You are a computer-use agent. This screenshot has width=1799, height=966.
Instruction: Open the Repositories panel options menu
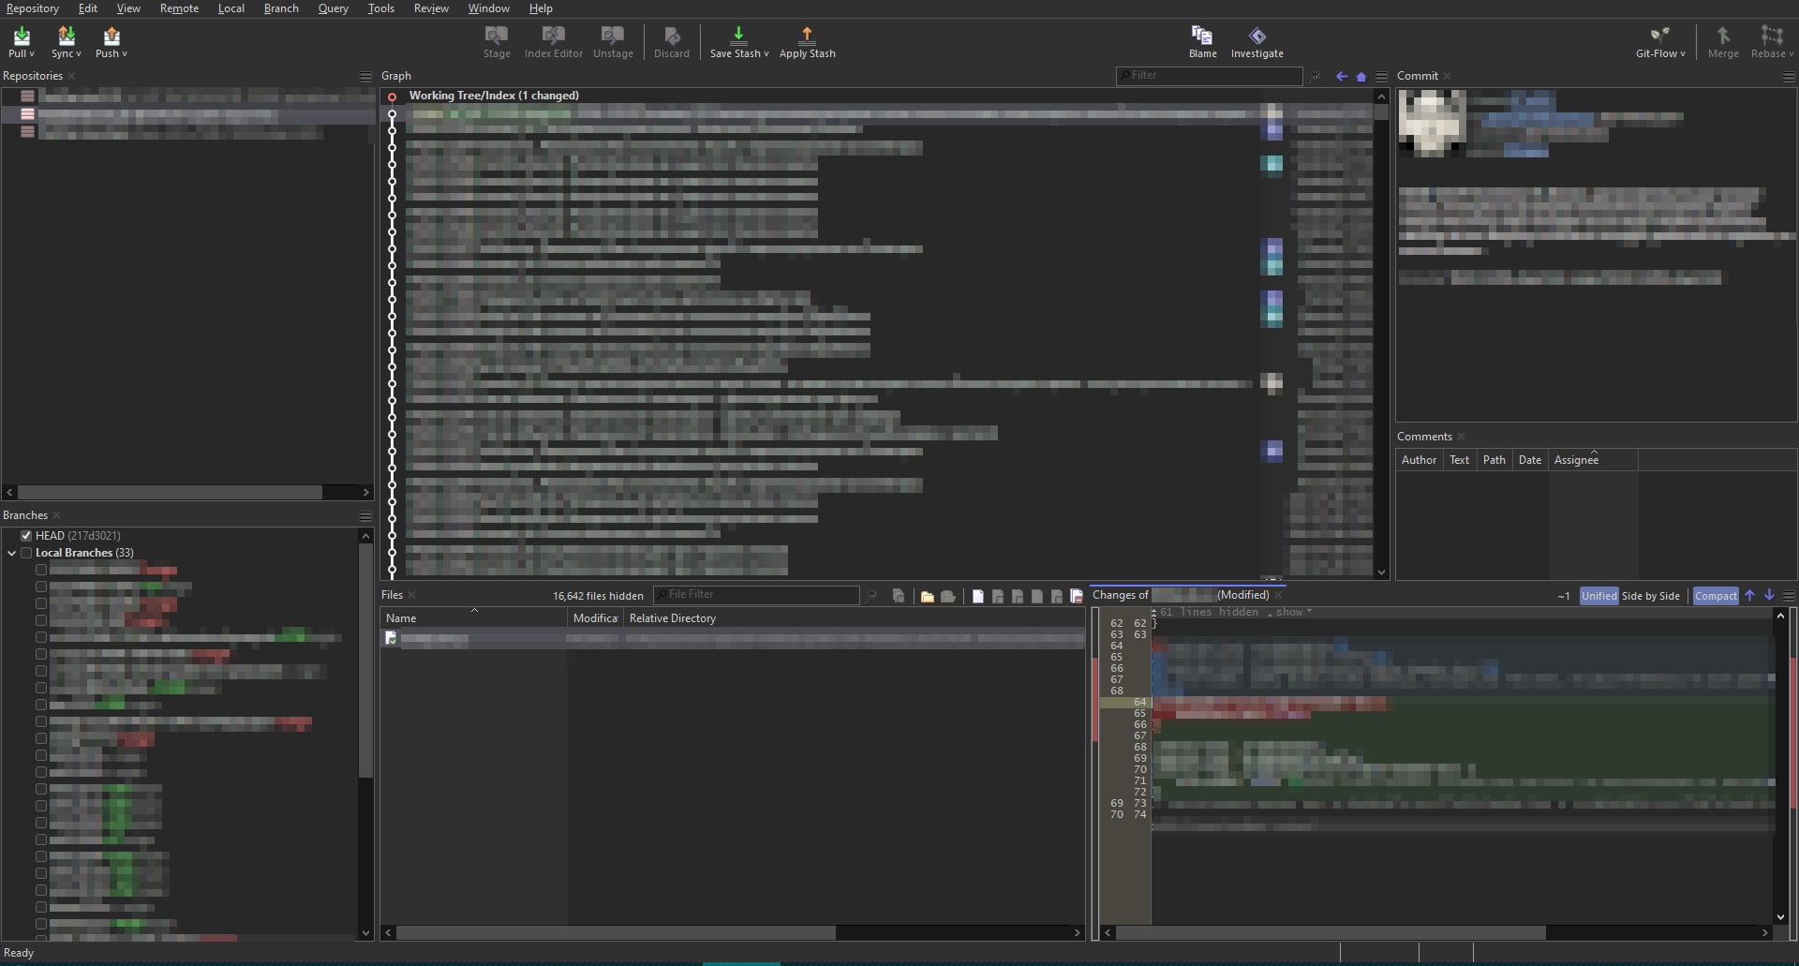(x=365, y=76)
